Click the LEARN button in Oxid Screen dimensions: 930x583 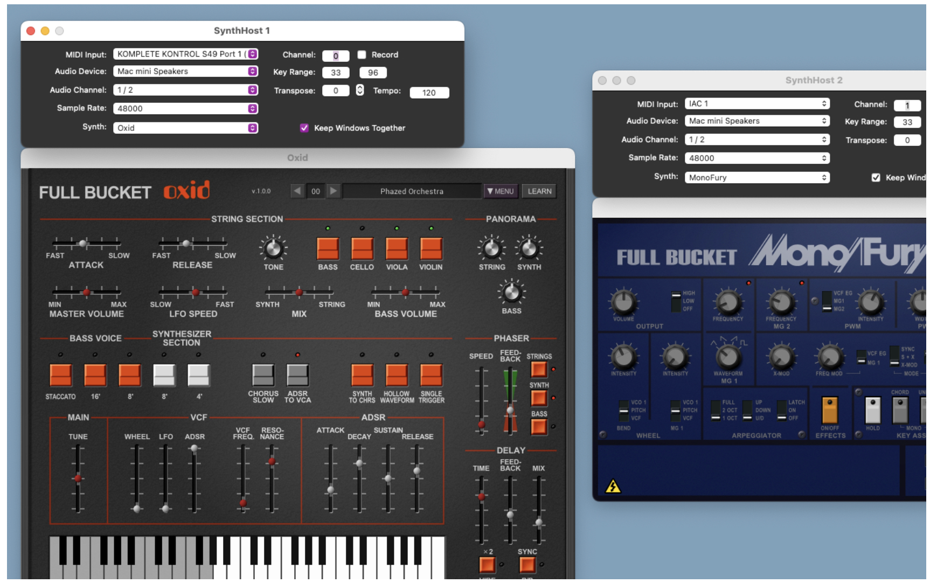[539, 191]
